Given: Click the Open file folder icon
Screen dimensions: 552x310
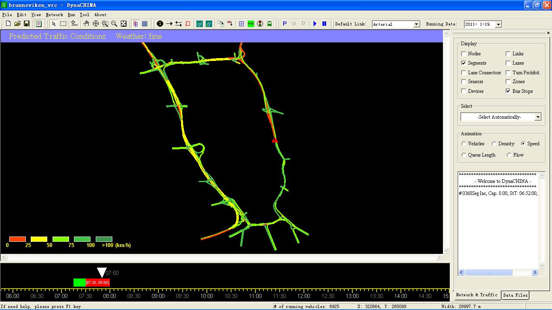Looking at the screenshot, I should [17, 24].
